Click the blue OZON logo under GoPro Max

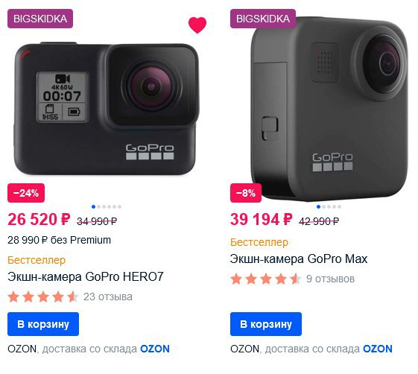coord(378,349)
